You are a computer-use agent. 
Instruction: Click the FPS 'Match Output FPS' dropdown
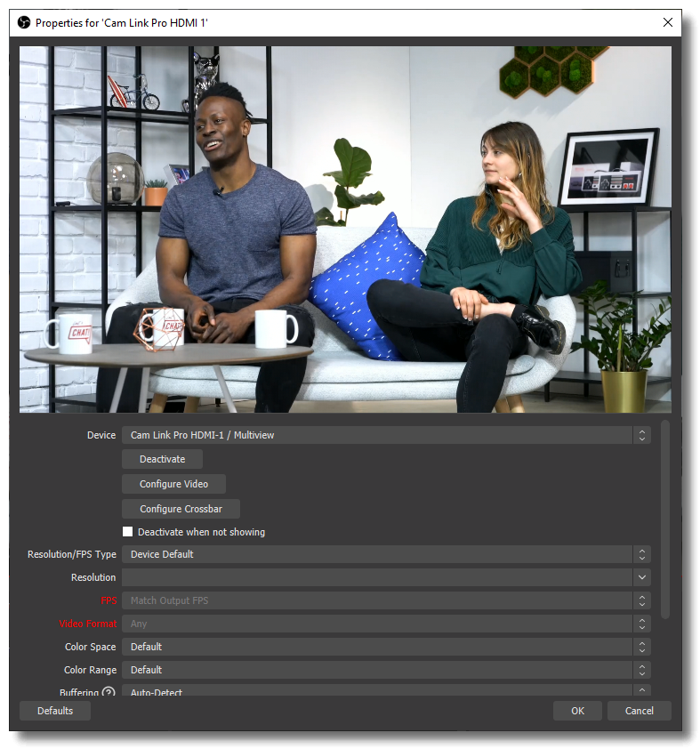click(386, 600)
